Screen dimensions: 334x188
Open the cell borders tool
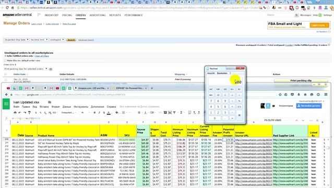click(x=123, y=113)
